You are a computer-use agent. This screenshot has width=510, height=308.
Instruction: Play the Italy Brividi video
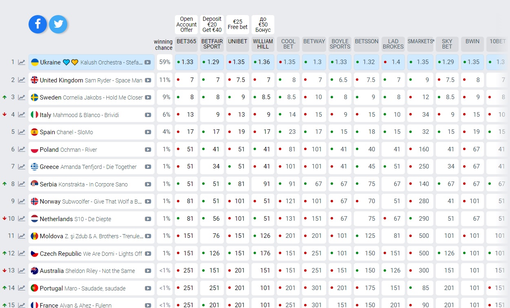[x=148, y=115]
